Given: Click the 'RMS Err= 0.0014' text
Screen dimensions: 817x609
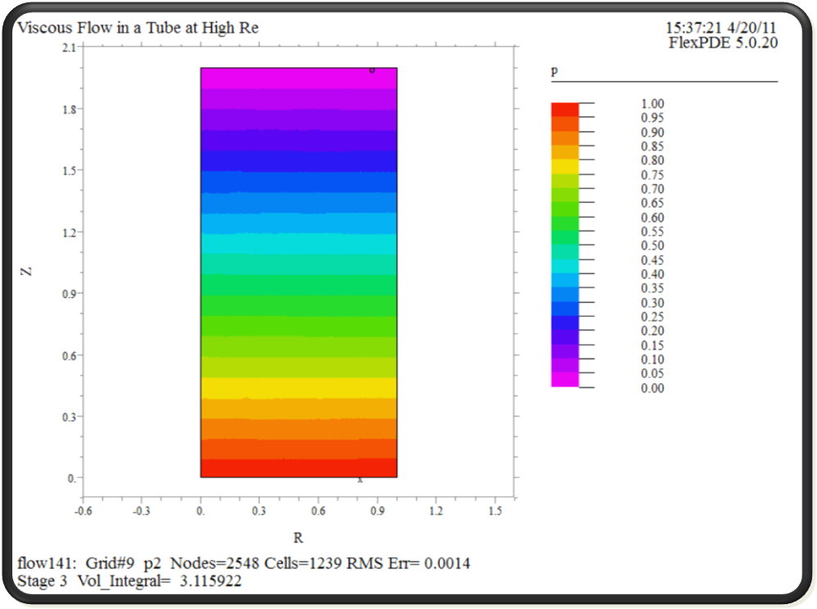Looking at the screenshot, I should (408, 564).
